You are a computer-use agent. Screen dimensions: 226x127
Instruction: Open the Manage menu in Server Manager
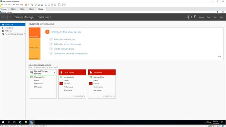pos(202,17)
